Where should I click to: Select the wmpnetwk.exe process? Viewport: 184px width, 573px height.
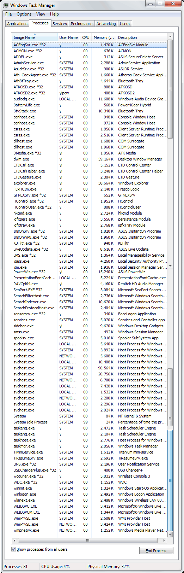coord(90,530)
